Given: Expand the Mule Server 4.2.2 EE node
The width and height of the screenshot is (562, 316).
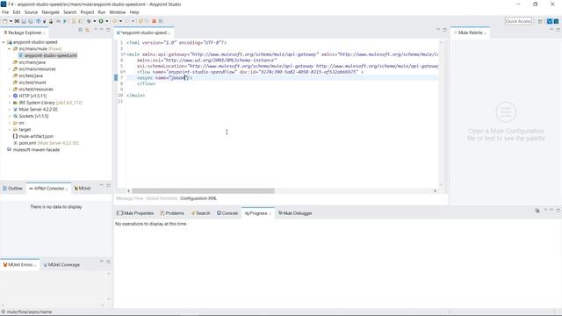Looking at the screenshot, I should (10, 109).
